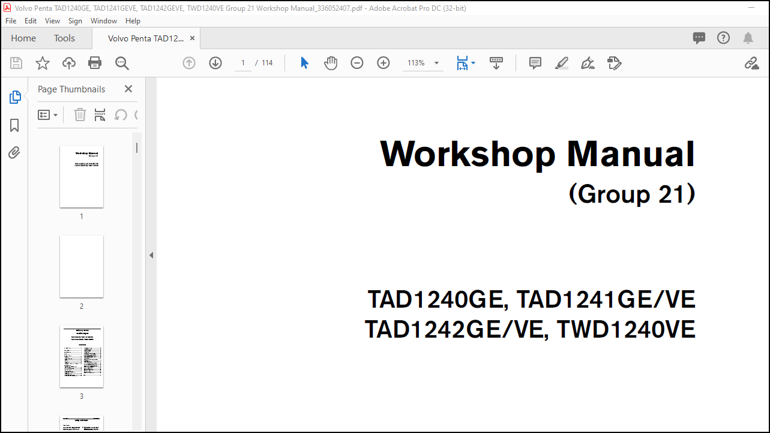Click the insert pages thumbnail icon

tap(100, 115)
